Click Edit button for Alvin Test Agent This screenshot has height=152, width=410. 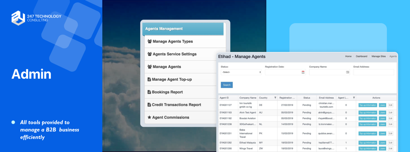[x=390, y=112]
